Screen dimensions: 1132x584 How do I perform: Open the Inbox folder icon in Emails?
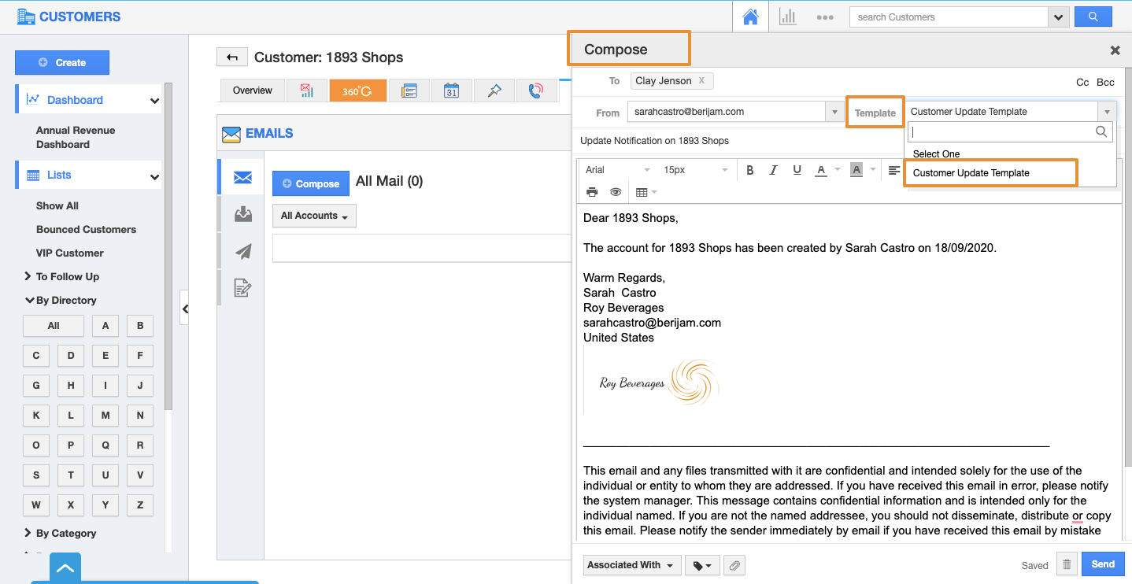[242, 214]
